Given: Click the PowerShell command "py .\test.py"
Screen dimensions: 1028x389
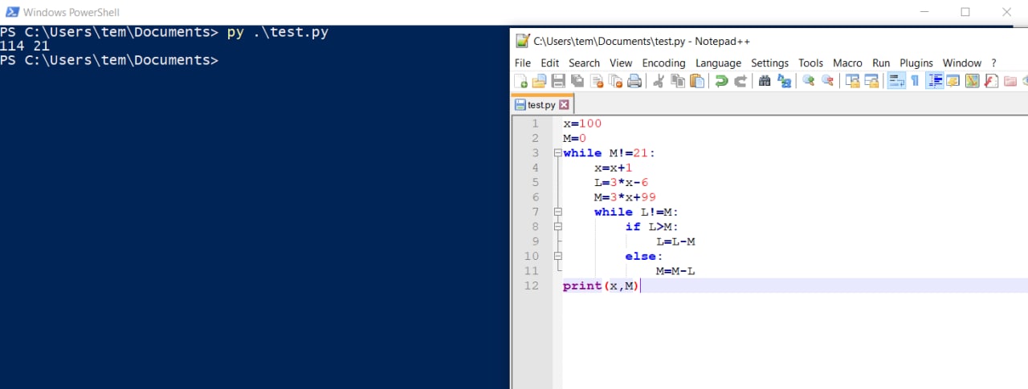Looking at the screenshot, I should coord(277,33).
